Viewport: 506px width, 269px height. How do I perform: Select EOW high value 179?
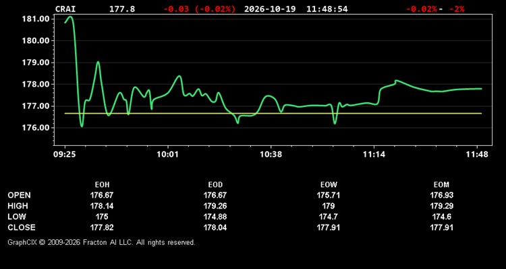tap(329, 206)
